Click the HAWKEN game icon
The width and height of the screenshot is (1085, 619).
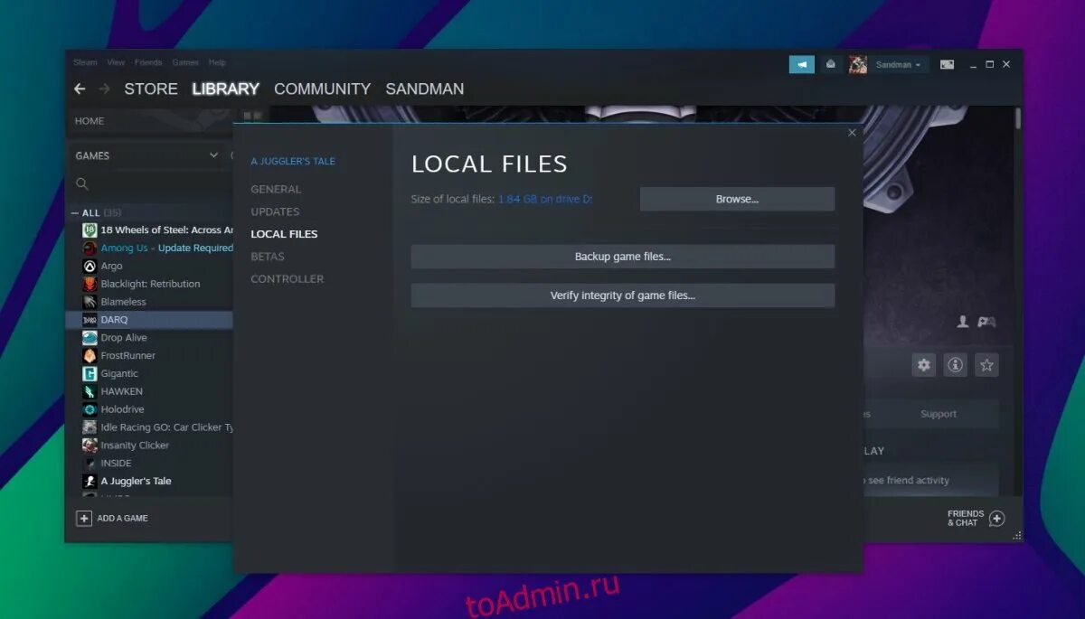pos(90,391)
